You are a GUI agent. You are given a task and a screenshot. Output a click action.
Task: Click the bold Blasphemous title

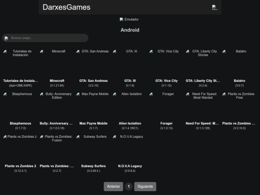click(20, 123)
